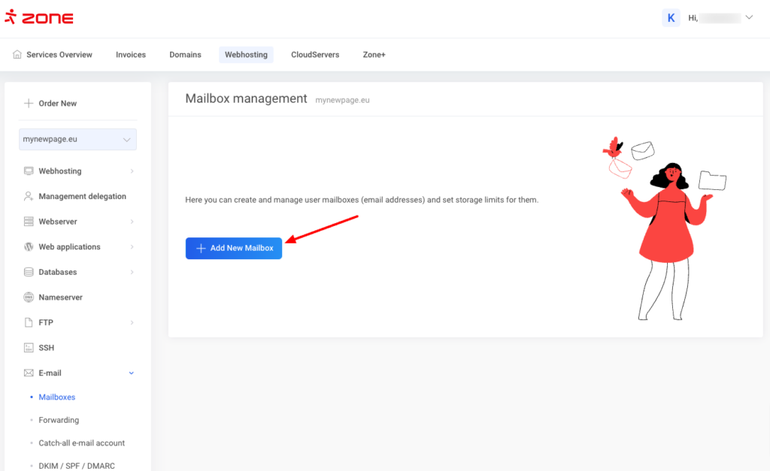The height and width of the screenshot is (471, 770).
Task: Collapse the E-mail sidebar section
Action: coord(132,373)
